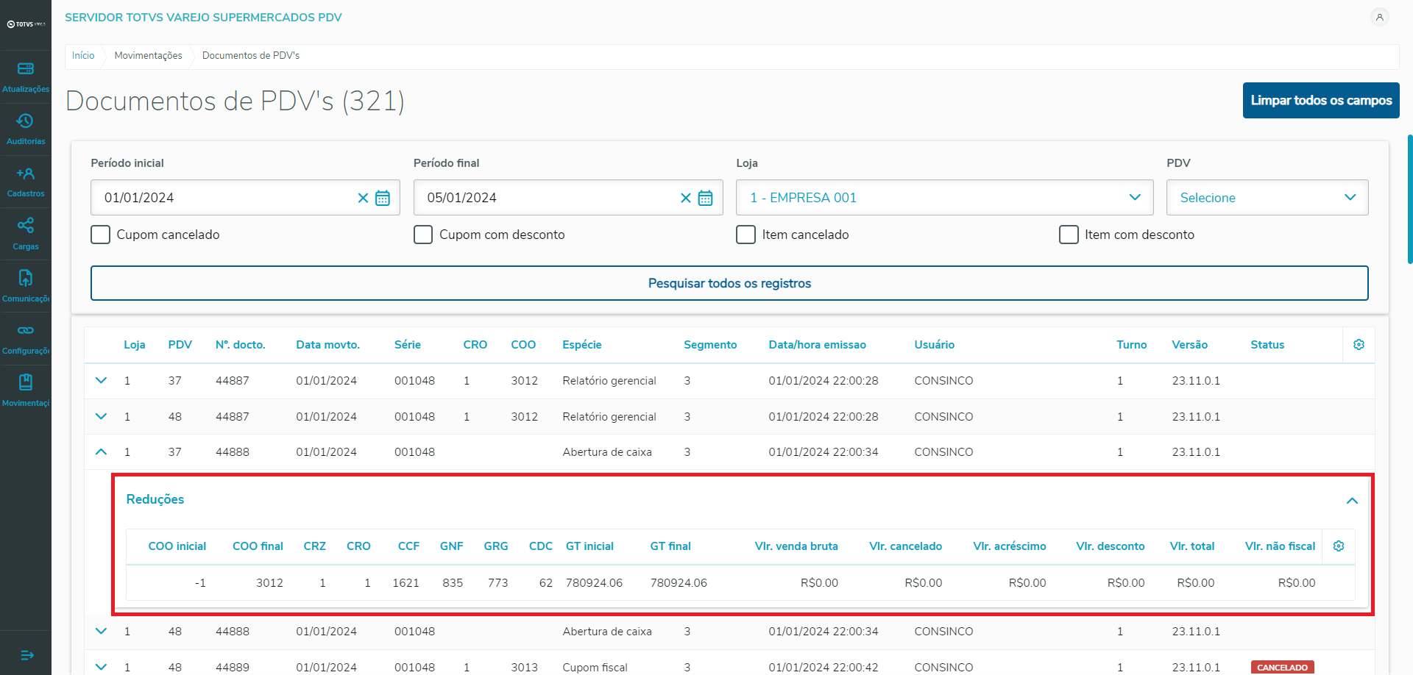Expand row PDV 48 docto 44887
The width and height of the screenshot is (1413, 675).
coord(102,417)
